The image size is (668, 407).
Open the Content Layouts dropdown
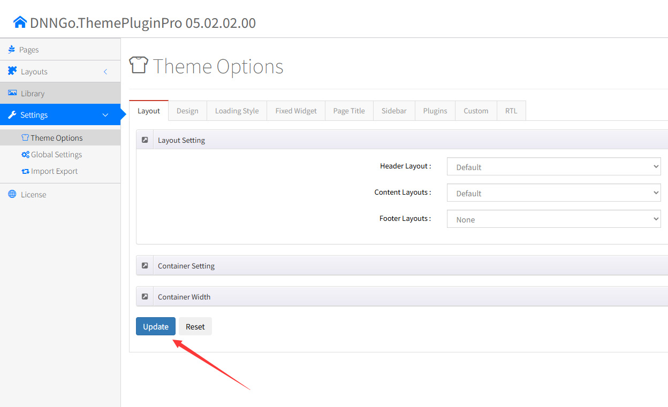[x=554, y=193]
